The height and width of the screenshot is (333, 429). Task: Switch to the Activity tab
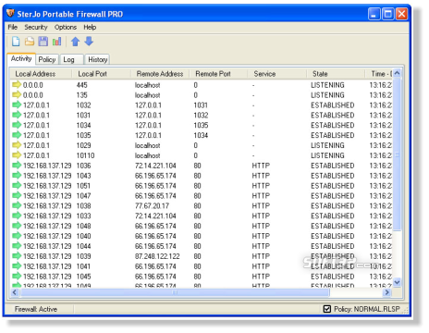click(x=21, y=58)
